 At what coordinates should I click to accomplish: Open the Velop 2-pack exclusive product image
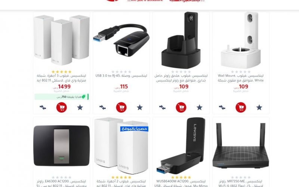(x=121, y=145)
